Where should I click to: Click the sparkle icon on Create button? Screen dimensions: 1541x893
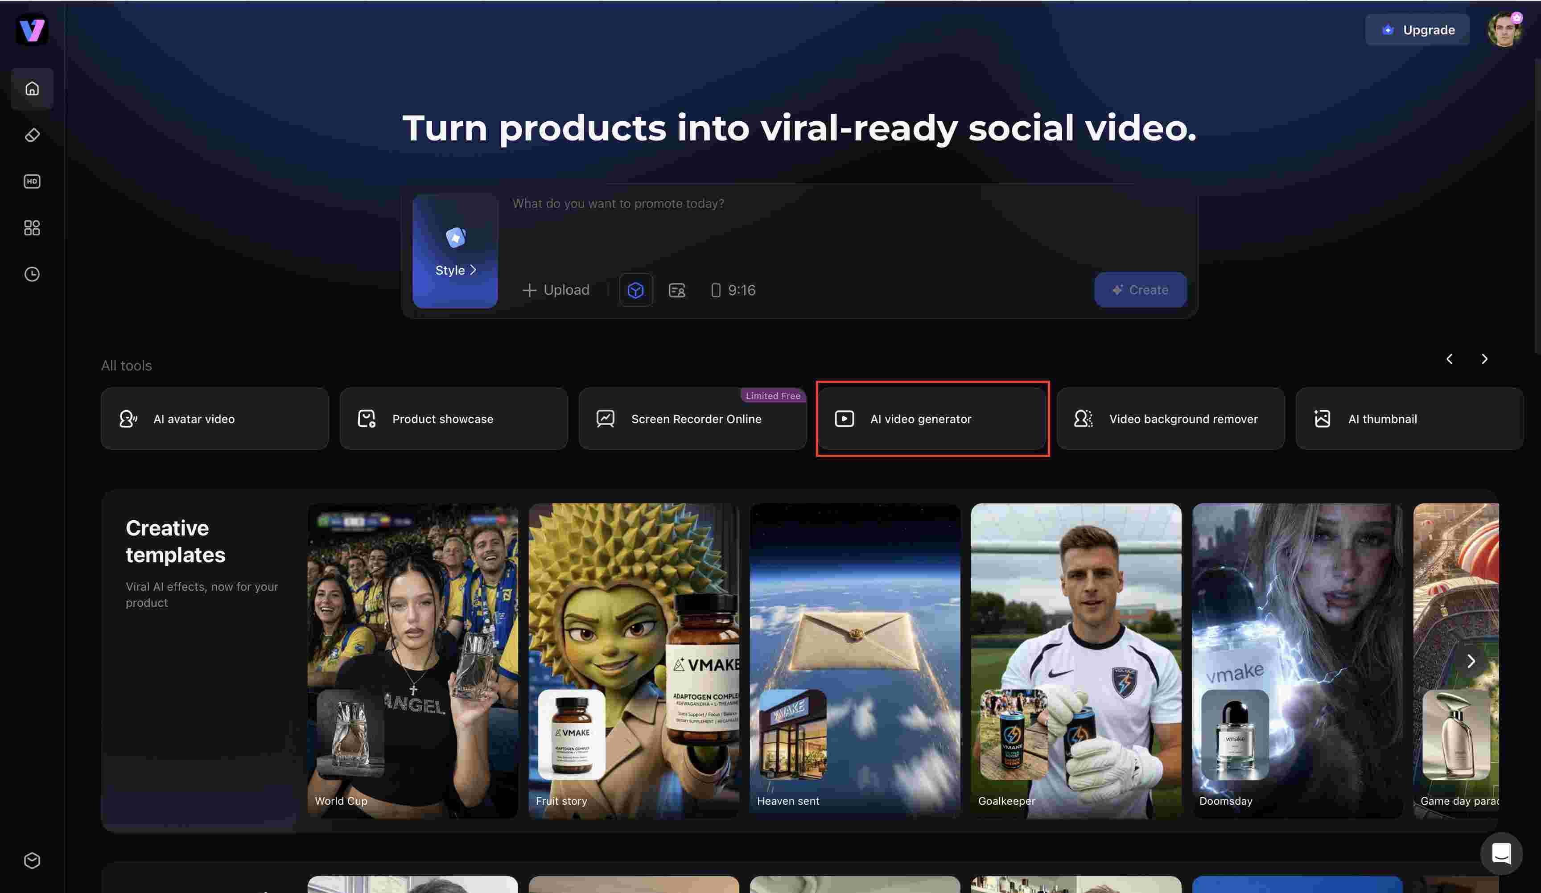pos(1117,290)
